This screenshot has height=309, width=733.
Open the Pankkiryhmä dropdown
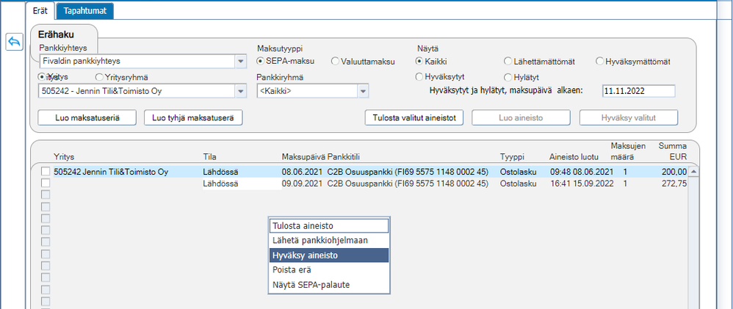[364, 92]
